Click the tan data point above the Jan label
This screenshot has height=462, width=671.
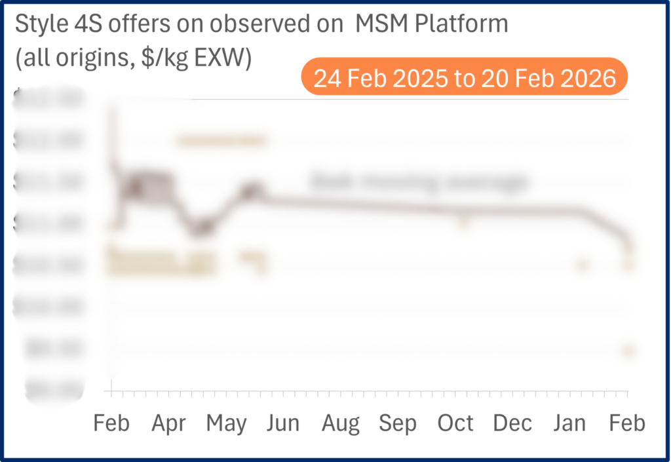(582, 265)
